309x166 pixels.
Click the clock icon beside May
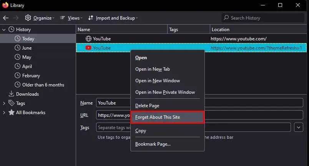pyautogui.click(x=18, y=57)
